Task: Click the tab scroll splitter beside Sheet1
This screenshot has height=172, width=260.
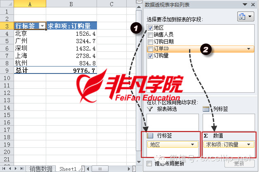Action: pyautogui.click(x=83, y=169)
